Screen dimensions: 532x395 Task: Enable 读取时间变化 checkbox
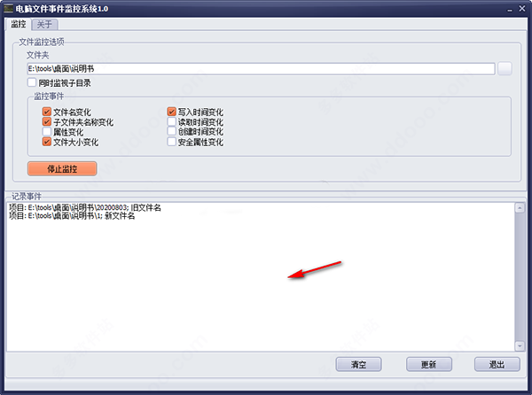pos(172,121)
